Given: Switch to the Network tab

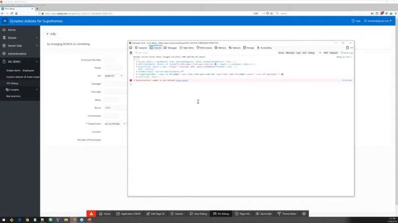Looking at the screenshot, I should [x=235, y=48].
